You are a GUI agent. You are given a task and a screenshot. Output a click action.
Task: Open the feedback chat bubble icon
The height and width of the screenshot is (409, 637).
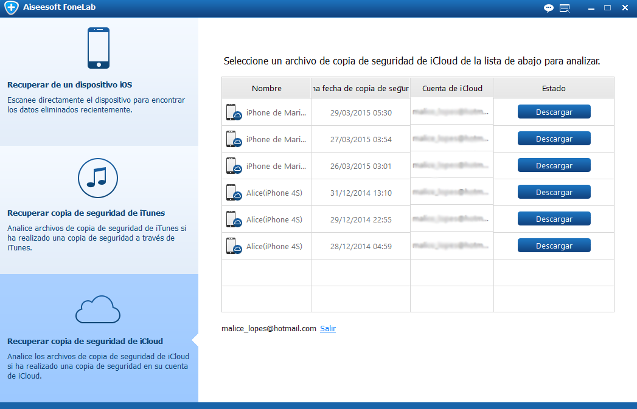(x=548, y=8)
